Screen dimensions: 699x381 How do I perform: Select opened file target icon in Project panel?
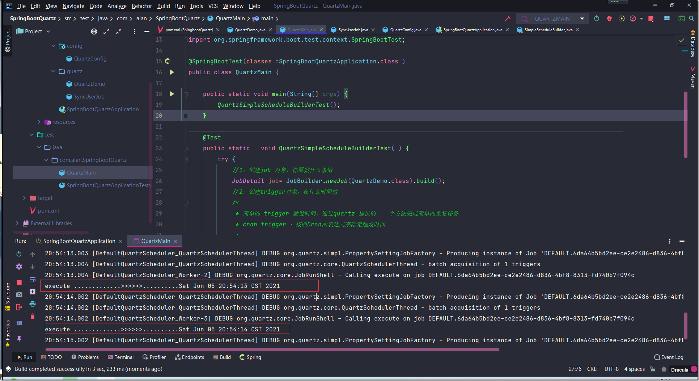pos(94,32)
